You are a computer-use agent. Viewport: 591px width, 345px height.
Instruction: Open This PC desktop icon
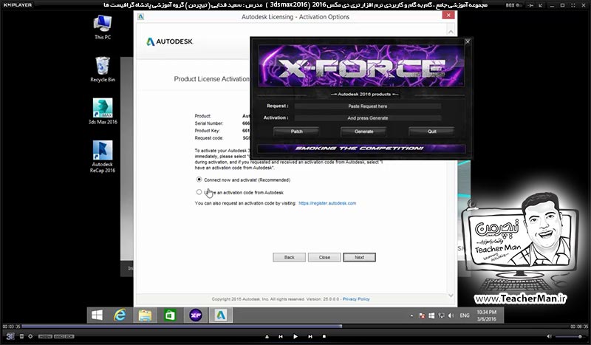coord(103,27)
